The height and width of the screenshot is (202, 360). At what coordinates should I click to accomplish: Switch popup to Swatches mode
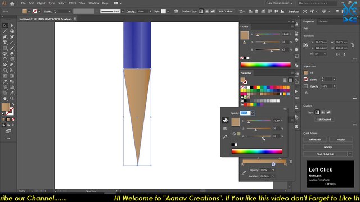pyautogui.click(x=225, y=128)
